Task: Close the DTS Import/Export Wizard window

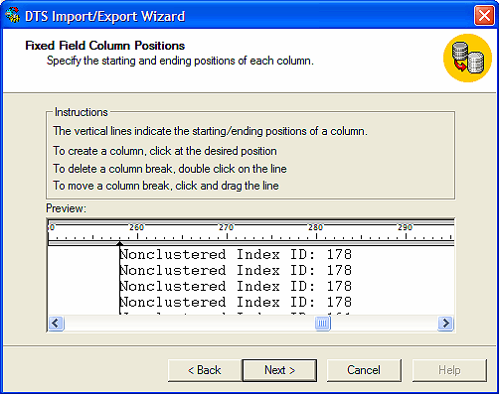Action: pyautogui.click(x=484, y=16)
